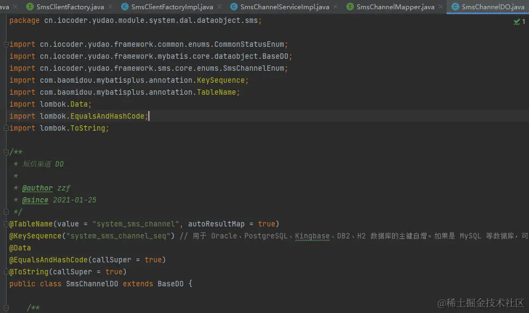Click SmsChannelEnum in import line
The image size is (529, 313).
(254, 69)
